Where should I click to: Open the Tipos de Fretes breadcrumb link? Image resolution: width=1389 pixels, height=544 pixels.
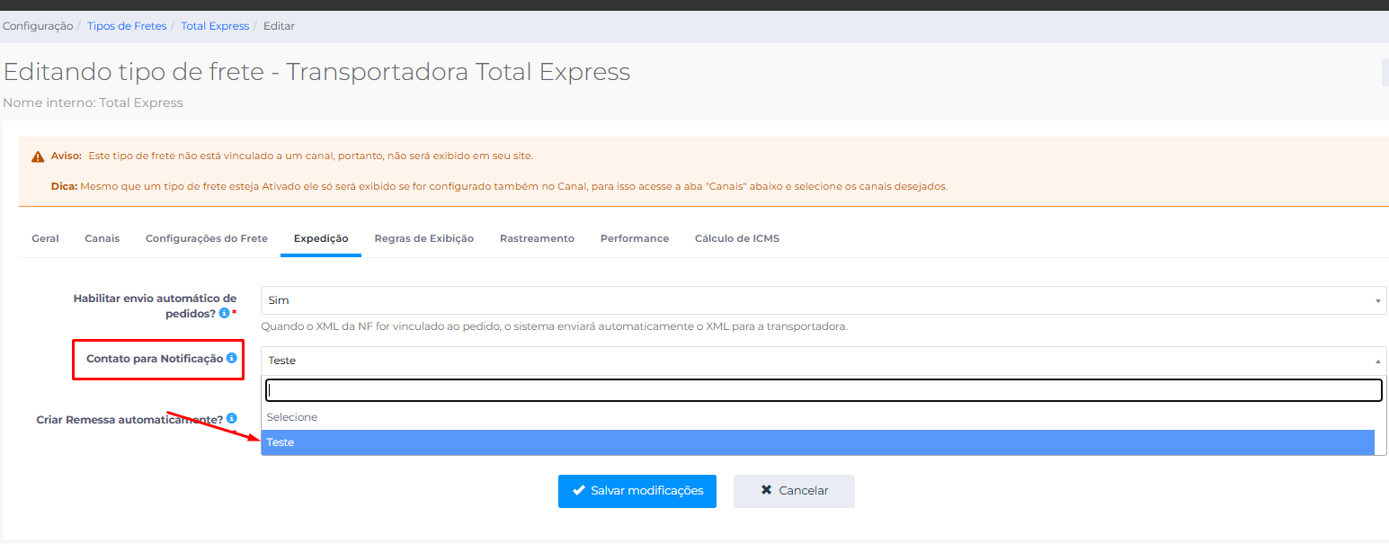[x=127, y=26]
